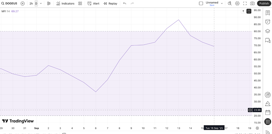Image resolution: width=272 pixels, height=134 pixels.
Task: Maximize the MFI indicator pane
Action: [249, 11]
